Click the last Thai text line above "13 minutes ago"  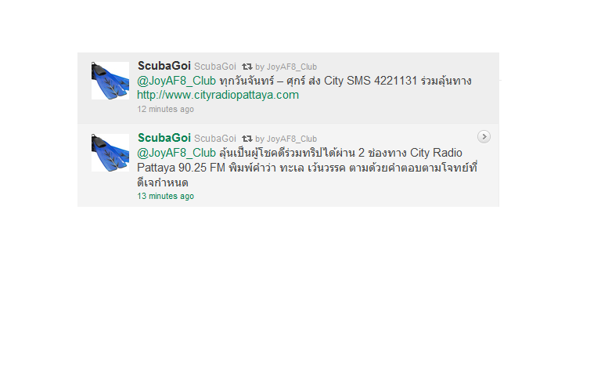coord(163,183)
